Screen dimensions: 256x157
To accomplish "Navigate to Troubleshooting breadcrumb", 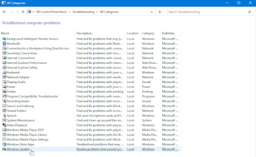I will click(x=83, y=12).
